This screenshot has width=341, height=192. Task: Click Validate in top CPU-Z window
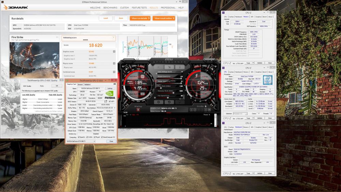260,63
